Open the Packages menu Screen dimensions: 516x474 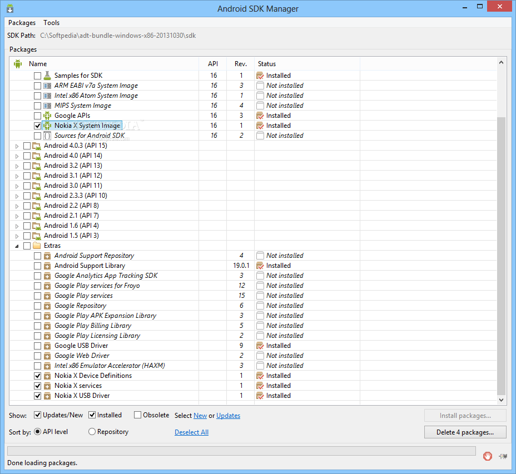[x=22, y=23]
